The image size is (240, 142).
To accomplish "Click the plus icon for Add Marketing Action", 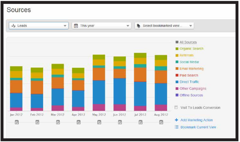I will click(176, 120).
